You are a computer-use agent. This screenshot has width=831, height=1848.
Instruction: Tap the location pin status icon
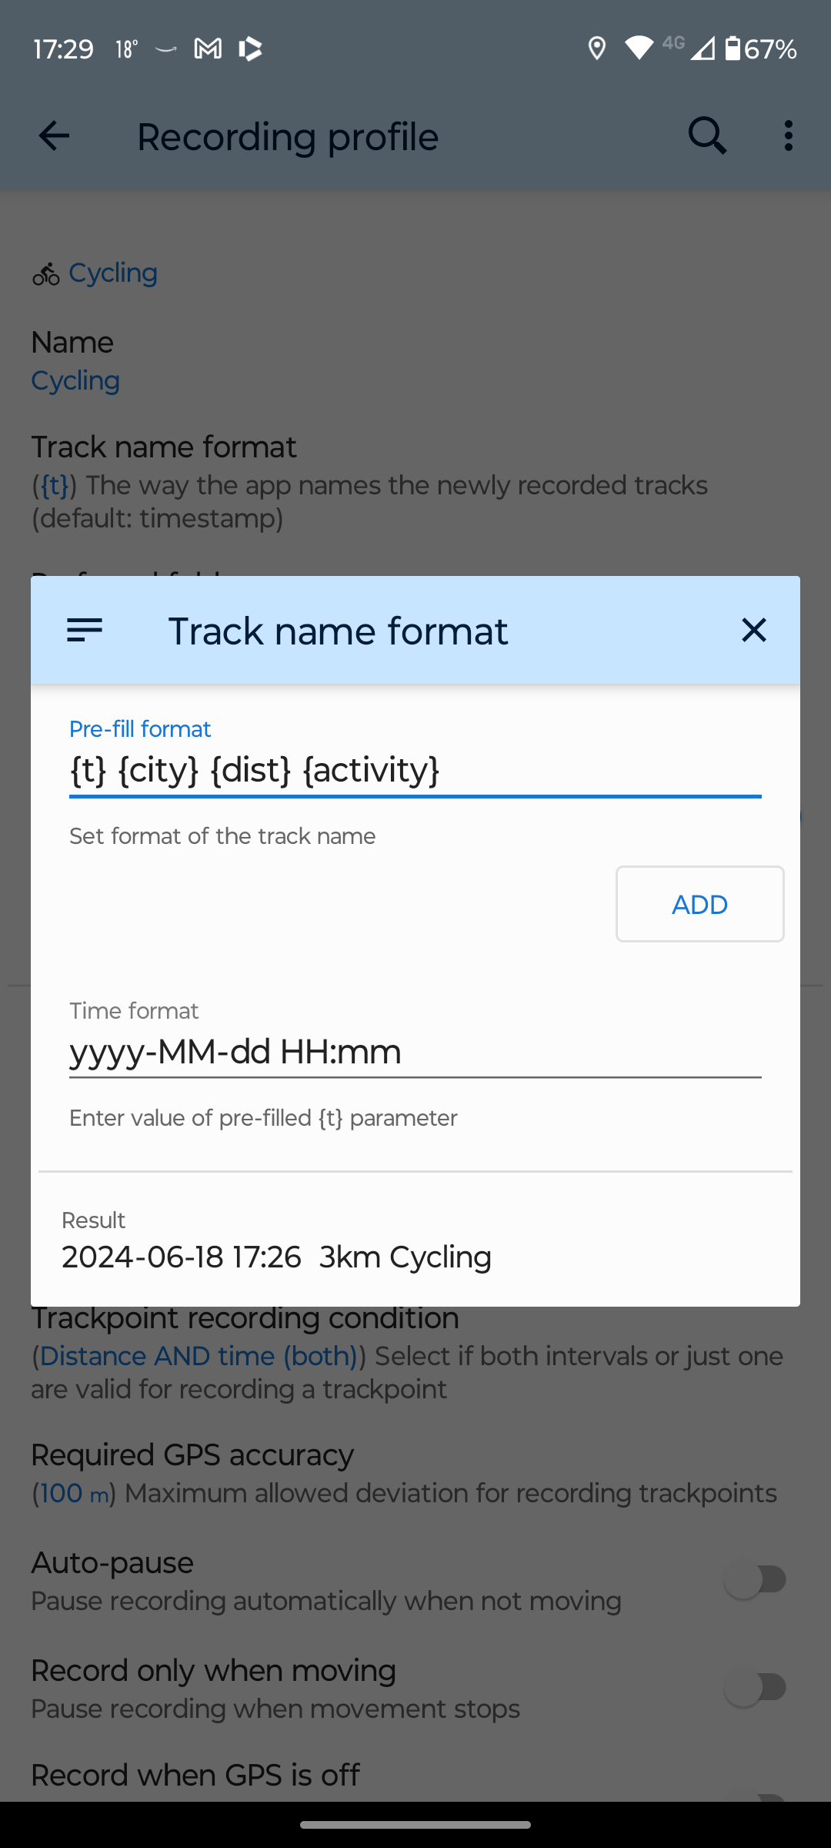596,49
